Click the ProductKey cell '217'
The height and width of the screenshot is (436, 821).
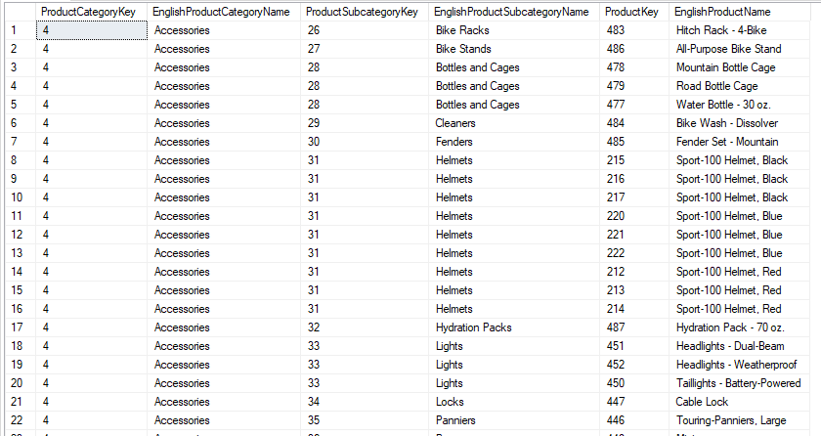(634, 197)
